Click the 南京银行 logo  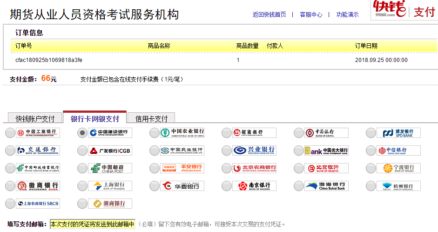(254, 186)
